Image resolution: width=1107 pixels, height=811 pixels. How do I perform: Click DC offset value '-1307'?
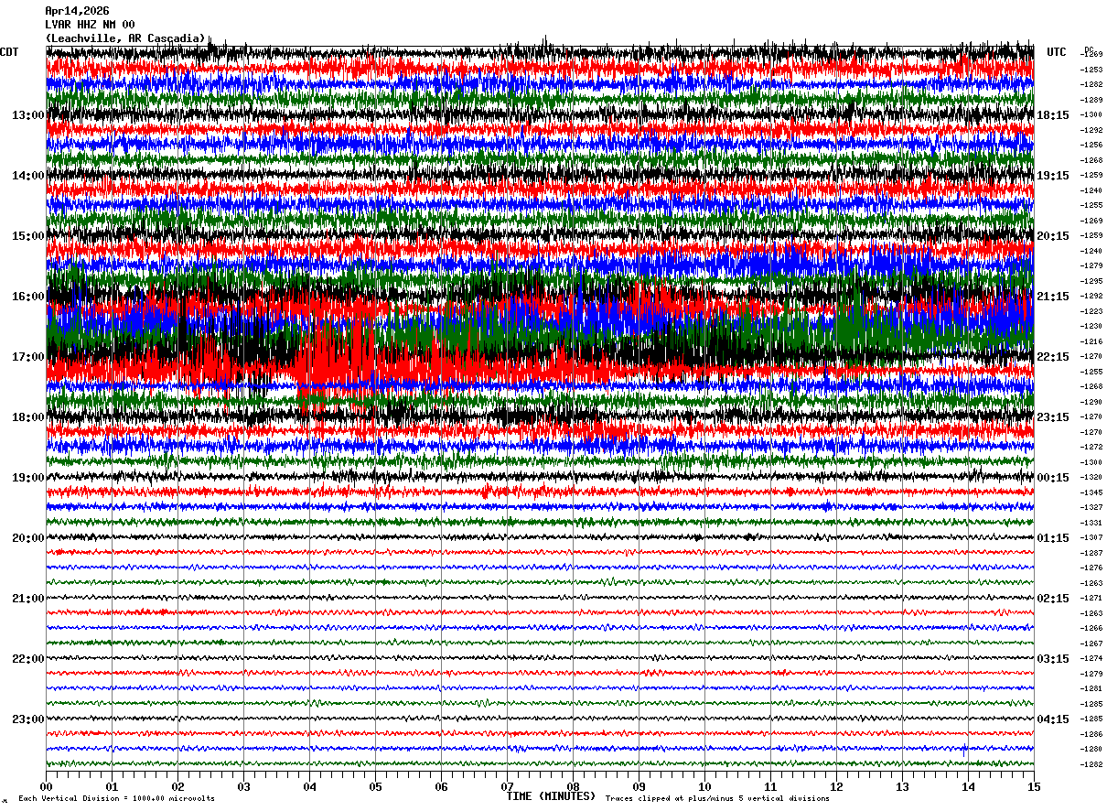click(x=1091, y=537)
